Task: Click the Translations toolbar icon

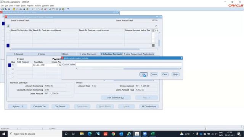Action: pyautogui.click(x=57, y=9)
